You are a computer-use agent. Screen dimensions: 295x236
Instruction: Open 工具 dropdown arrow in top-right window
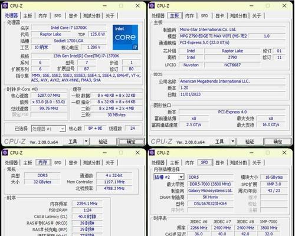point(232,141)
